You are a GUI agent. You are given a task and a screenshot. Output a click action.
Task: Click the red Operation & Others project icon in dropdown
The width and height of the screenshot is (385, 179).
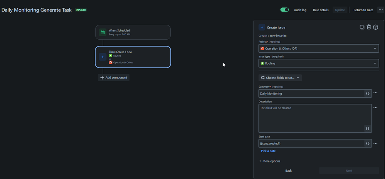point(262,49)
